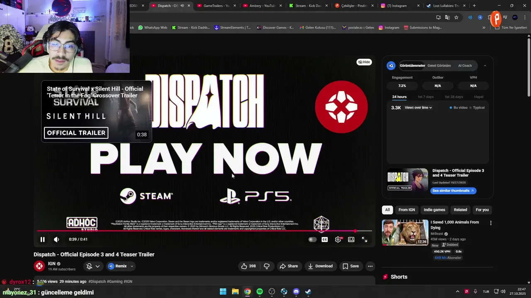Viewport: 531px width, 298px height.
Task: Open the IGN channel name link
Action: [x=51, y=264]
